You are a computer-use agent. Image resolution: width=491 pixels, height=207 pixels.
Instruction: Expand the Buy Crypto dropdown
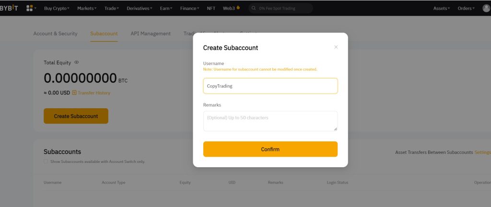[x=56, y=9]
